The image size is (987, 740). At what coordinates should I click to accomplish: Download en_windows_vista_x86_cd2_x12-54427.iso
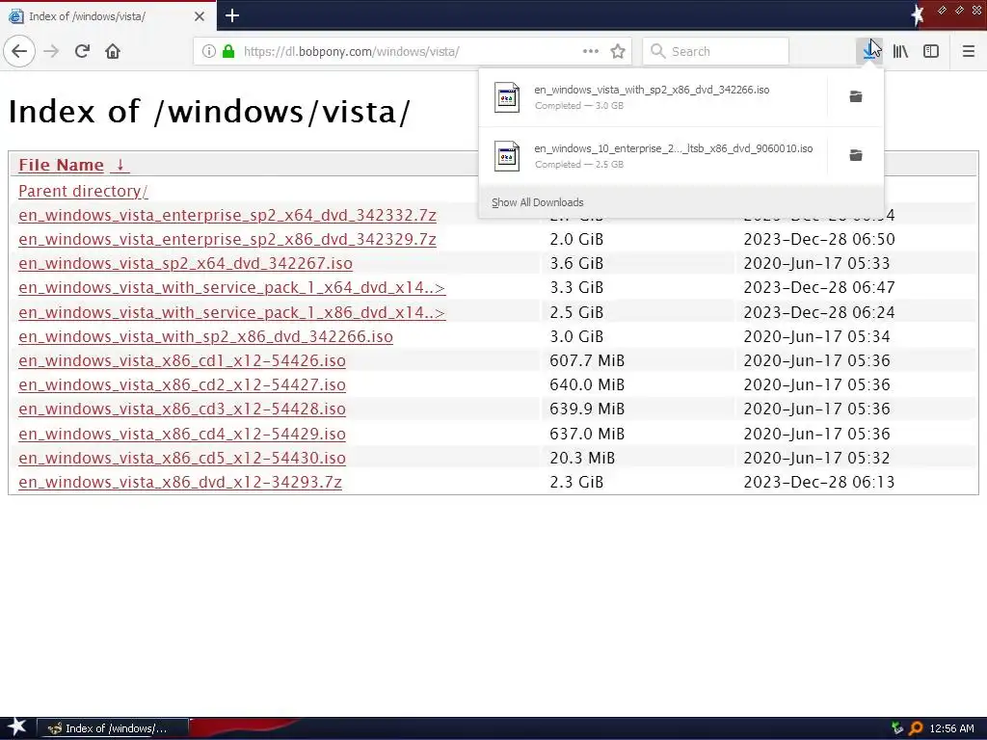(x=182, y=384)
